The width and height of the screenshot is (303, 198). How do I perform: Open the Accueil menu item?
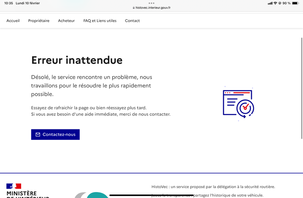(13, 21)
